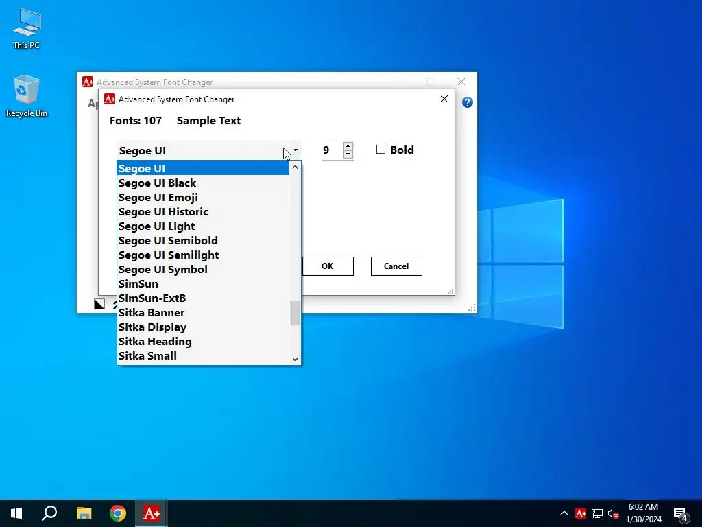Open the Windows Start menu
This screenshot has width=702, height=527.
16,513
